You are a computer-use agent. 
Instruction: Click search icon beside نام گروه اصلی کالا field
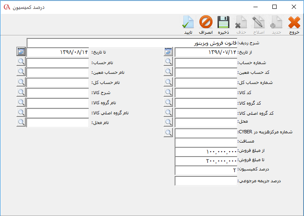[x=21, y=112]
